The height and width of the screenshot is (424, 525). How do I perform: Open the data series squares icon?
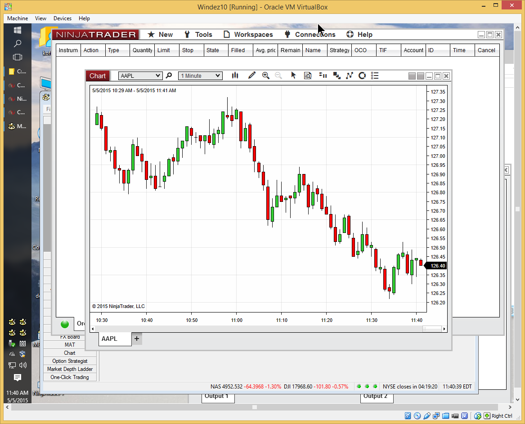337,76
